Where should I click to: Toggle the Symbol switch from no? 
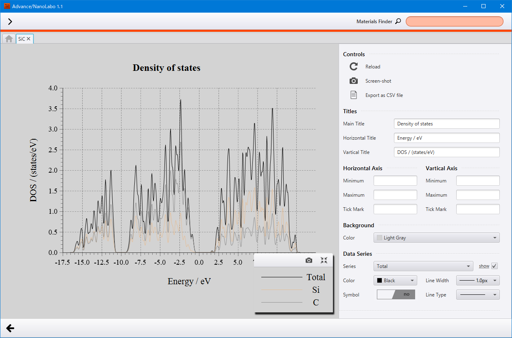click(396, 294)
